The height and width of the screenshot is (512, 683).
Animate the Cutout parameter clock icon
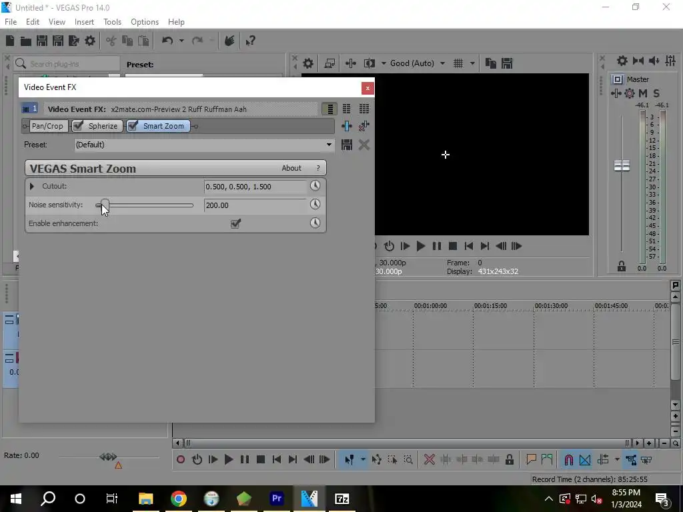(x=315, y=186)
